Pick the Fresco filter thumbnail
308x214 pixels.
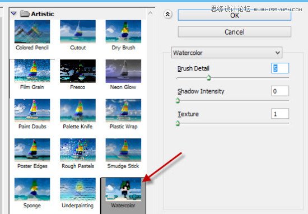(x=78, y=71)
